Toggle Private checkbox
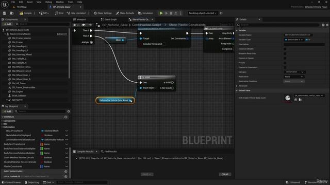Screen dimensions: 330x185 [x=285, y=63]
